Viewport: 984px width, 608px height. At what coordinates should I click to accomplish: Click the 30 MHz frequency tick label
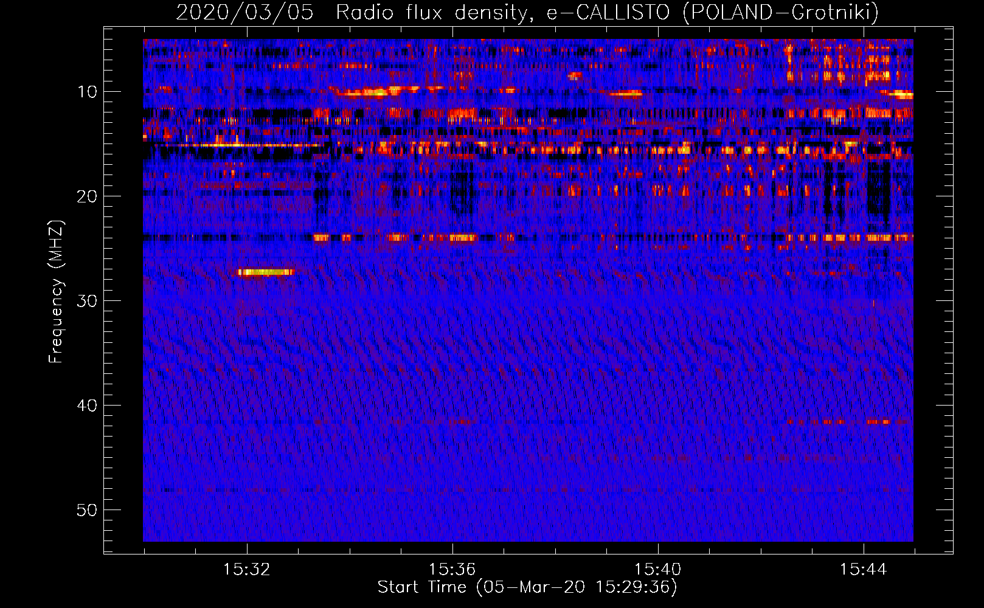coord(87,301)
